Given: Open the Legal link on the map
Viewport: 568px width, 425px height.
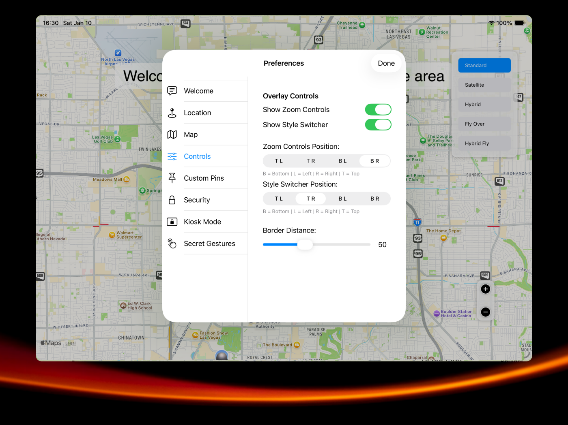Looking at the screenshot, I should pyautogui.click(x=71, y=343).
